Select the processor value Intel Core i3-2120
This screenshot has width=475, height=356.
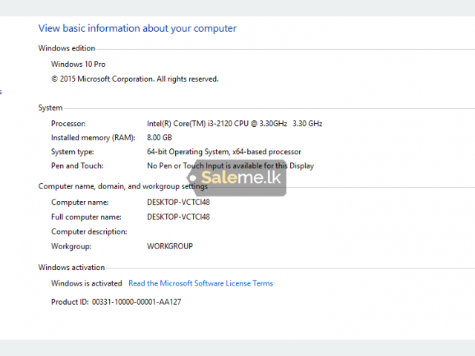coord(235,124)
